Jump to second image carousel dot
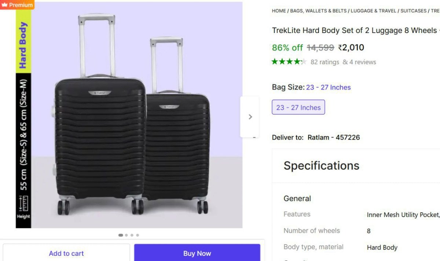The height and width of the screenshot is (261, 440). [x=126, y=235]
